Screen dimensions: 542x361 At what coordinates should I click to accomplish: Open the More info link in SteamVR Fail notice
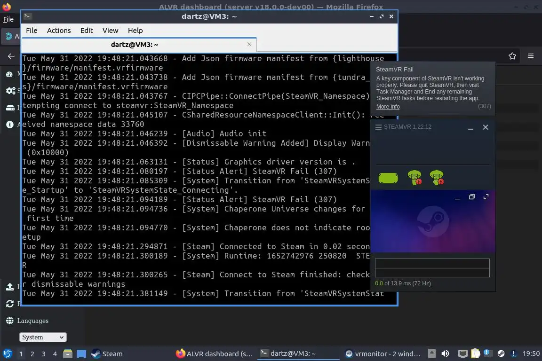(388, 107)
